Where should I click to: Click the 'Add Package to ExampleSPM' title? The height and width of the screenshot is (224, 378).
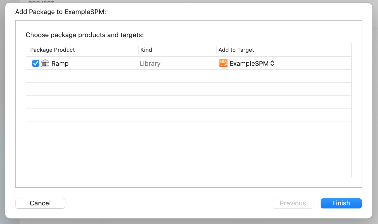click(x=61, y=12)
